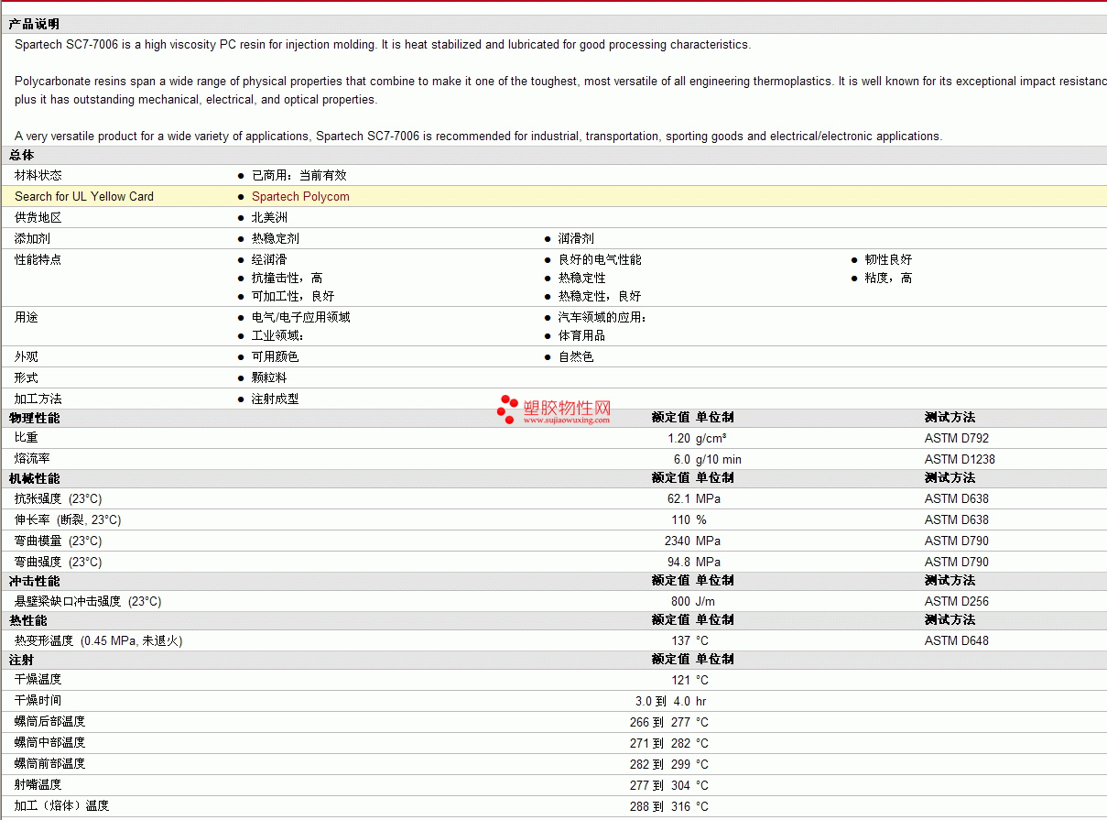This screenshot has width=1107, height=820.
Task: Select the impact strength value 800
Action: (x=681, y=601)
